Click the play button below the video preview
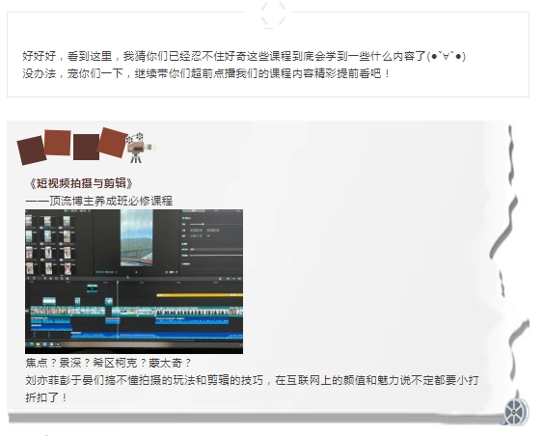This screenshot has width=543, height=436. [x=136, y=272]
